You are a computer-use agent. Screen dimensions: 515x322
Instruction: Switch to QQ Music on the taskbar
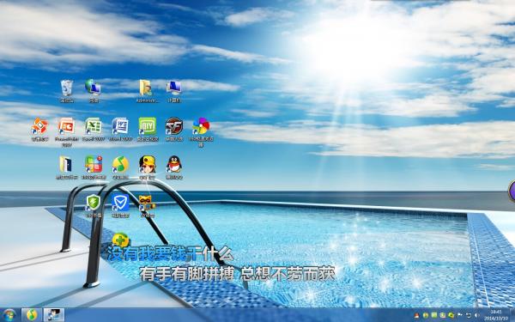pyautogui.click(x=32, y=315)
